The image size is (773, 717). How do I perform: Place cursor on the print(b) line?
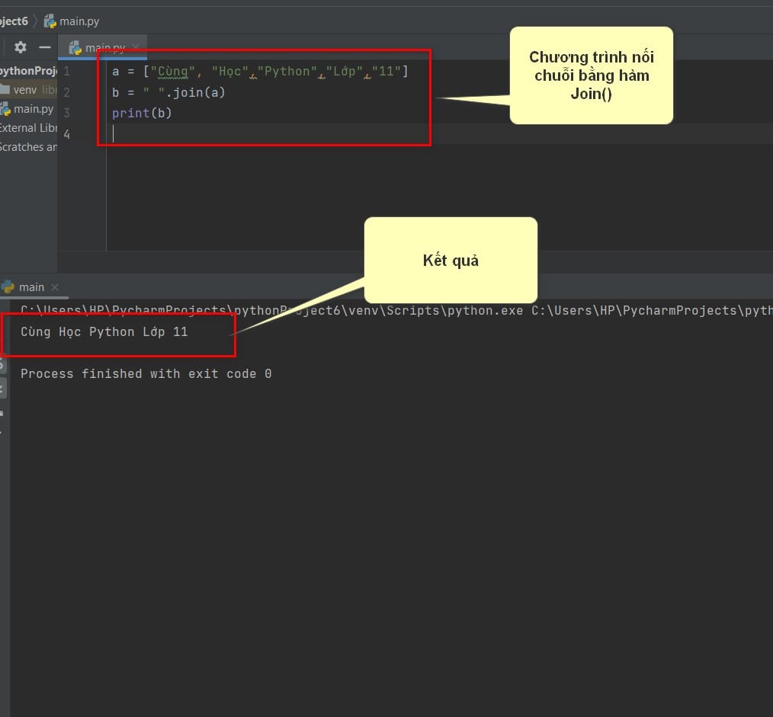pyautogui.click(x=142, y=114)
